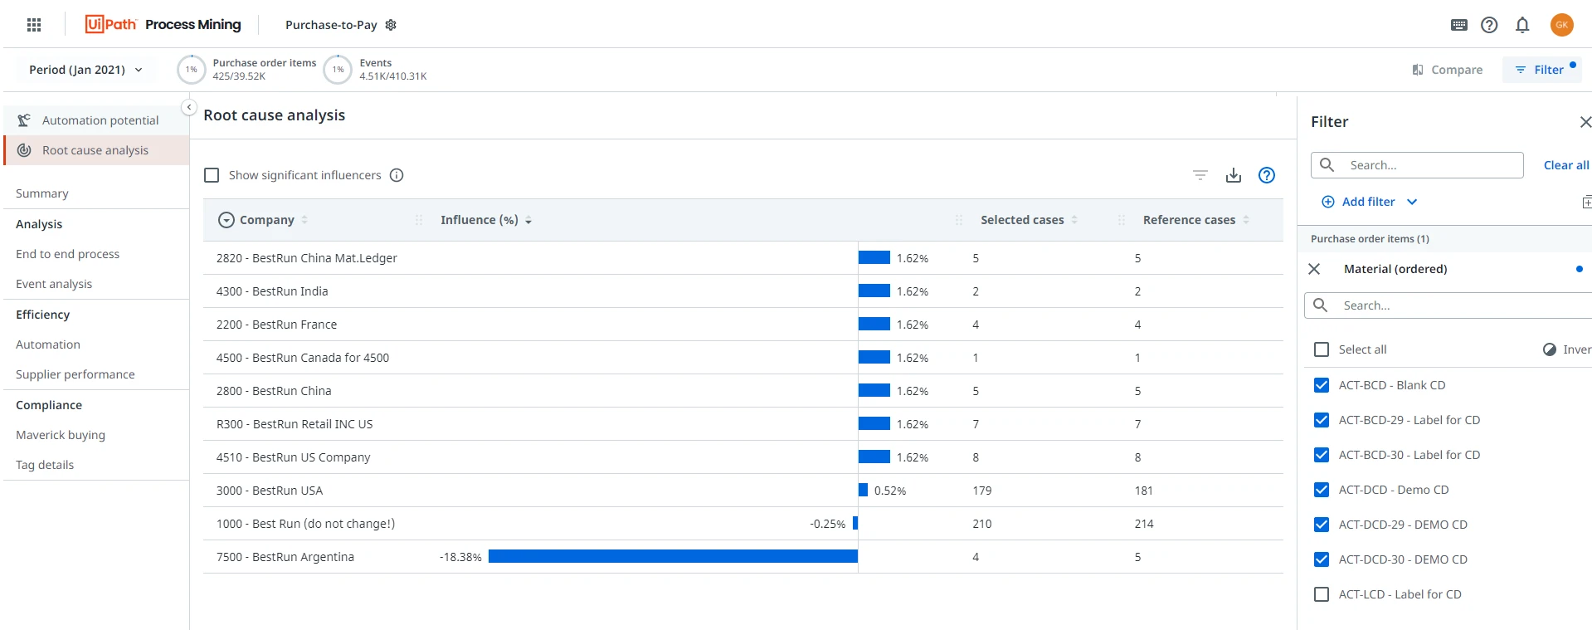Navigate to Supplier performance
This screenshot has width=1592, height=630.
click(x=75, y=374)
